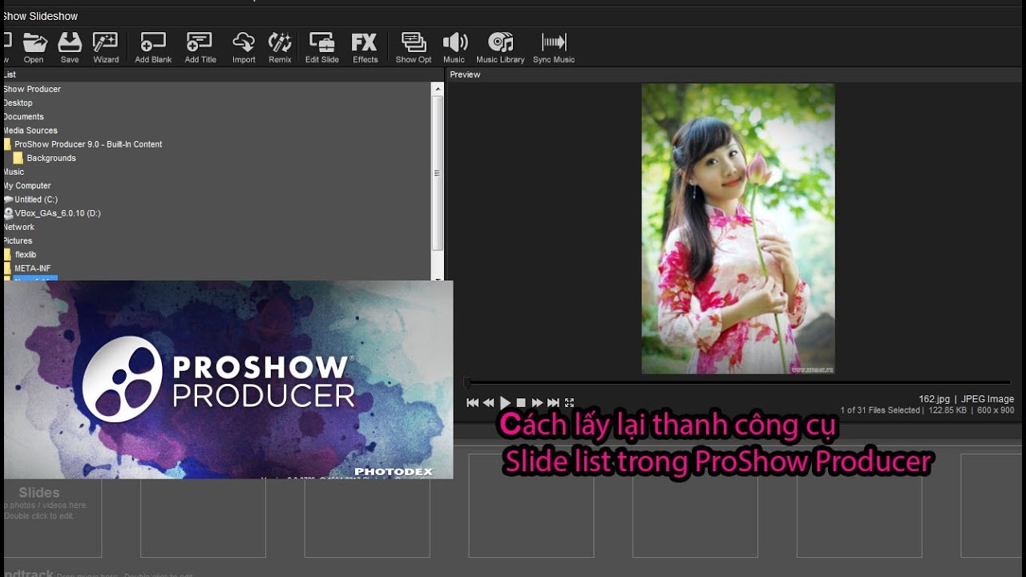
Task: Click '1 of 31 Files Selected' text
Action: (x=880, y=410)
